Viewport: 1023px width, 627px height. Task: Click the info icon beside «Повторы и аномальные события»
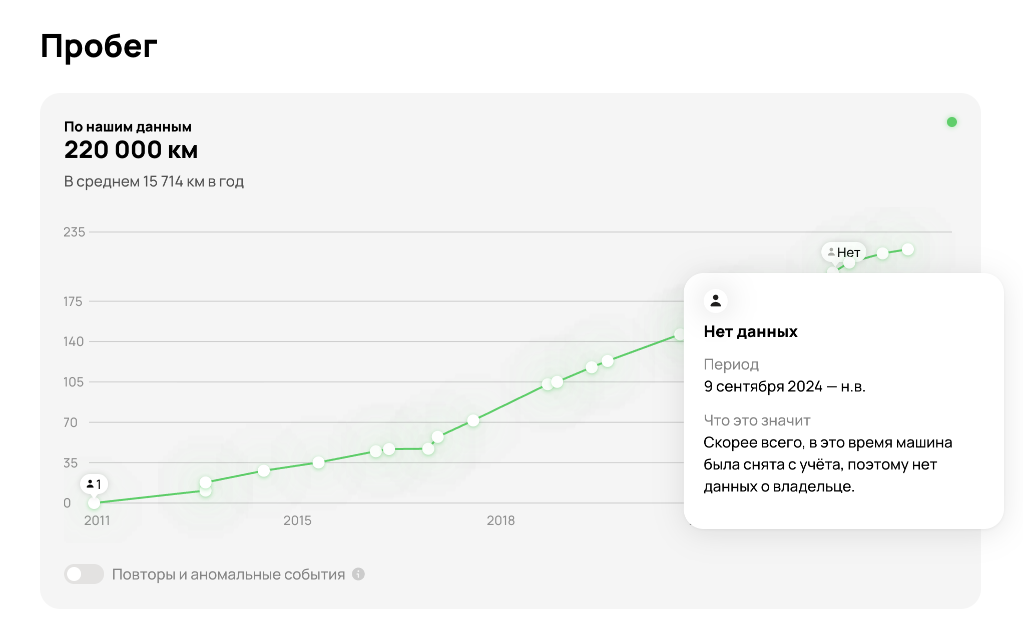click(x=358, y=574)
